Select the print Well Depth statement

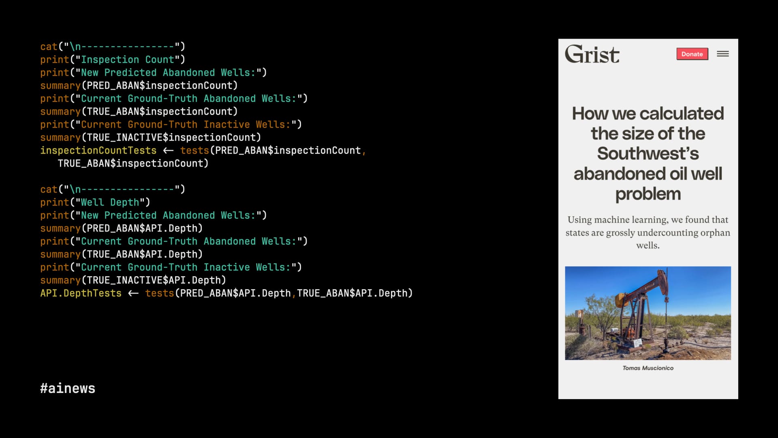[x=95, y=202]
